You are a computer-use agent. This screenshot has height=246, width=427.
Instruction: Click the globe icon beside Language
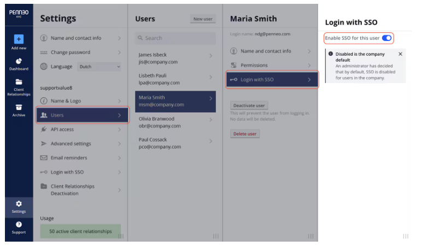44,66
